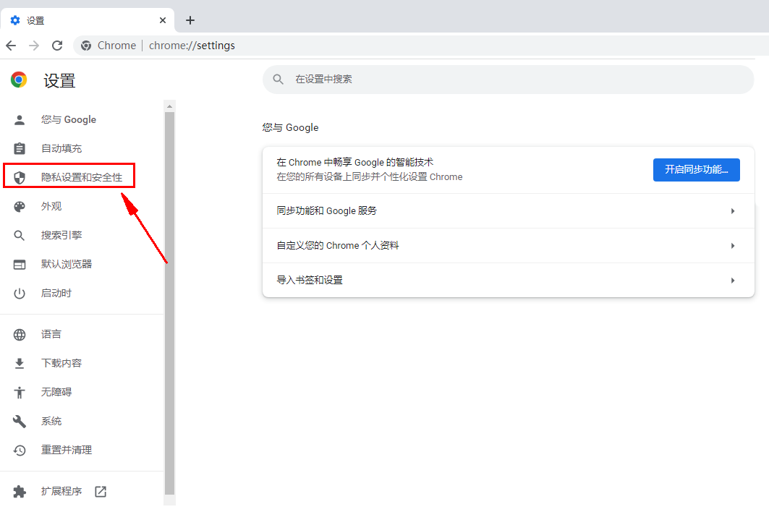
Task: Open the 系统 section
Action: point(51,422)
